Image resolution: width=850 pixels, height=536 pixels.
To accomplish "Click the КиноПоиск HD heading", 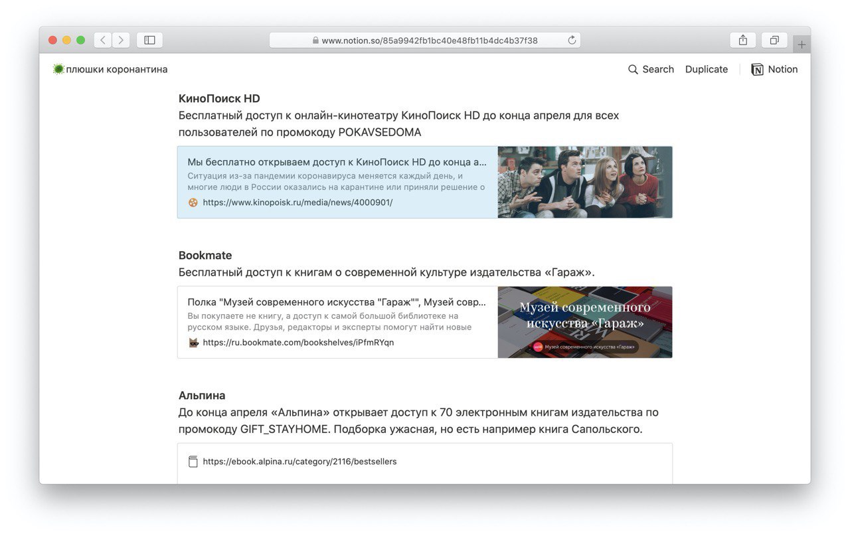I will pos(219,98).
